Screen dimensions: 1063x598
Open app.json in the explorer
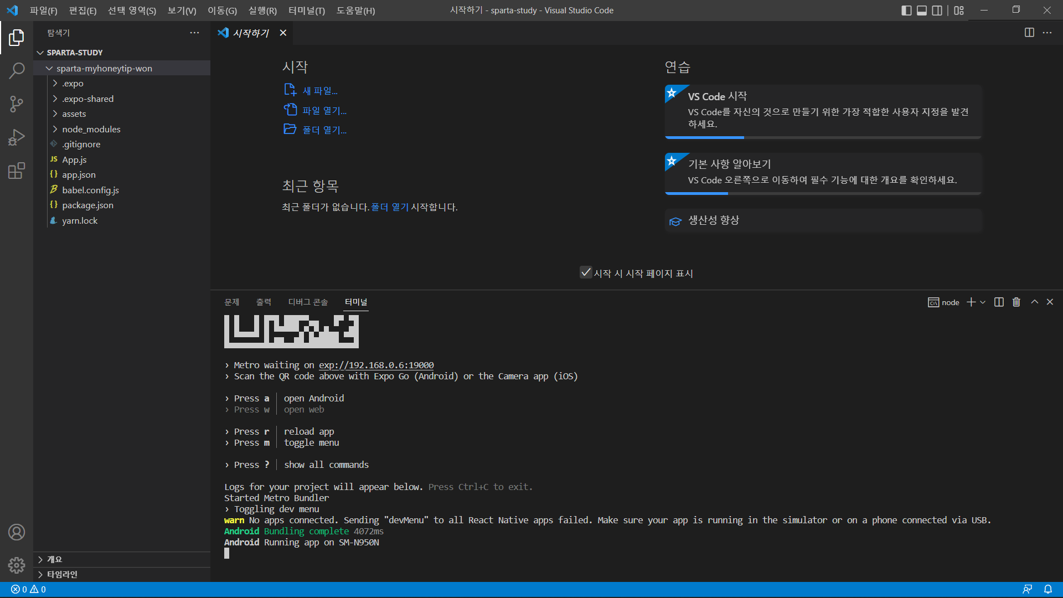tap(122, 175)
